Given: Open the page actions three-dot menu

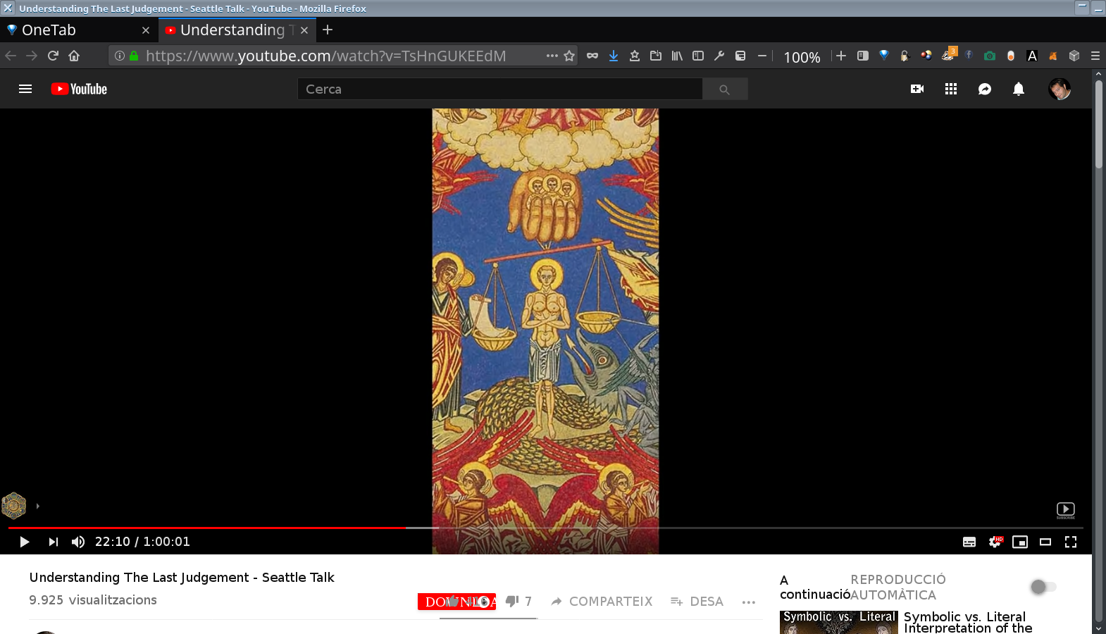Looking at the screenshot, I should click(x=552, y=56).
